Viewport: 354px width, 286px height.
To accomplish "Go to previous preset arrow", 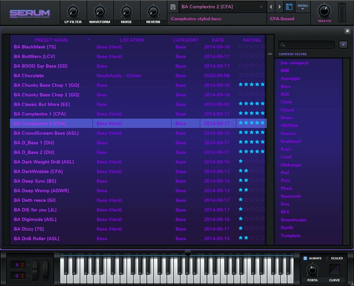I will [271, 7].
